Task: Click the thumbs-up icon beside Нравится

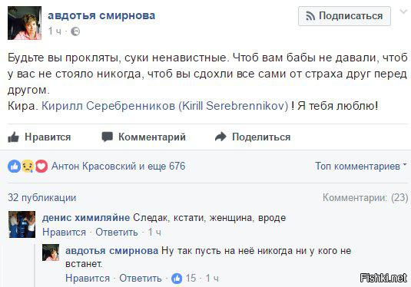Action: coord(13,137)
